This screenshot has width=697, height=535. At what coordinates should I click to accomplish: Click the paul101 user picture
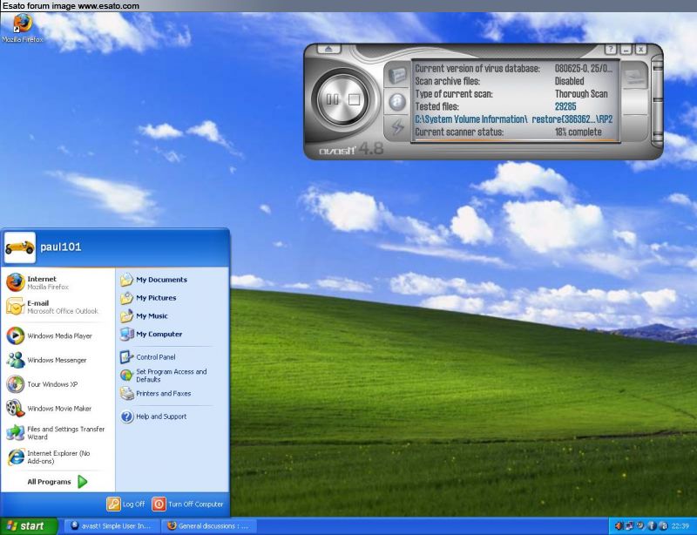(19, 247)
